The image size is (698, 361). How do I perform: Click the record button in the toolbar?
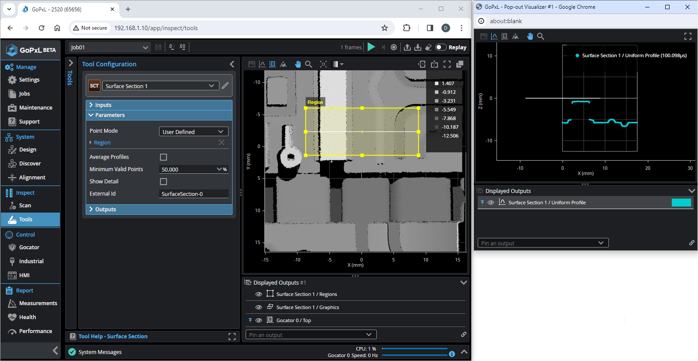coord(394,47)
